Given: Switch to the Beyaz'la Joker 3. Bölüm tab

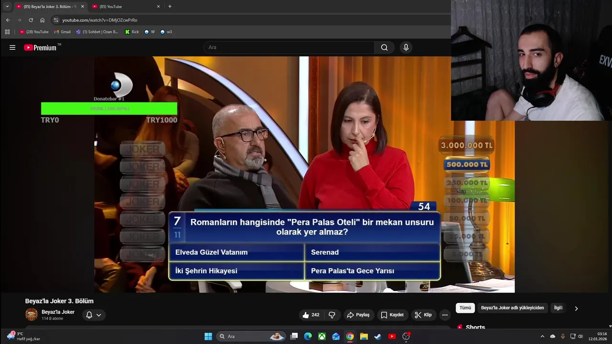Looking at the screenshot, I should [x=50, y=7].
